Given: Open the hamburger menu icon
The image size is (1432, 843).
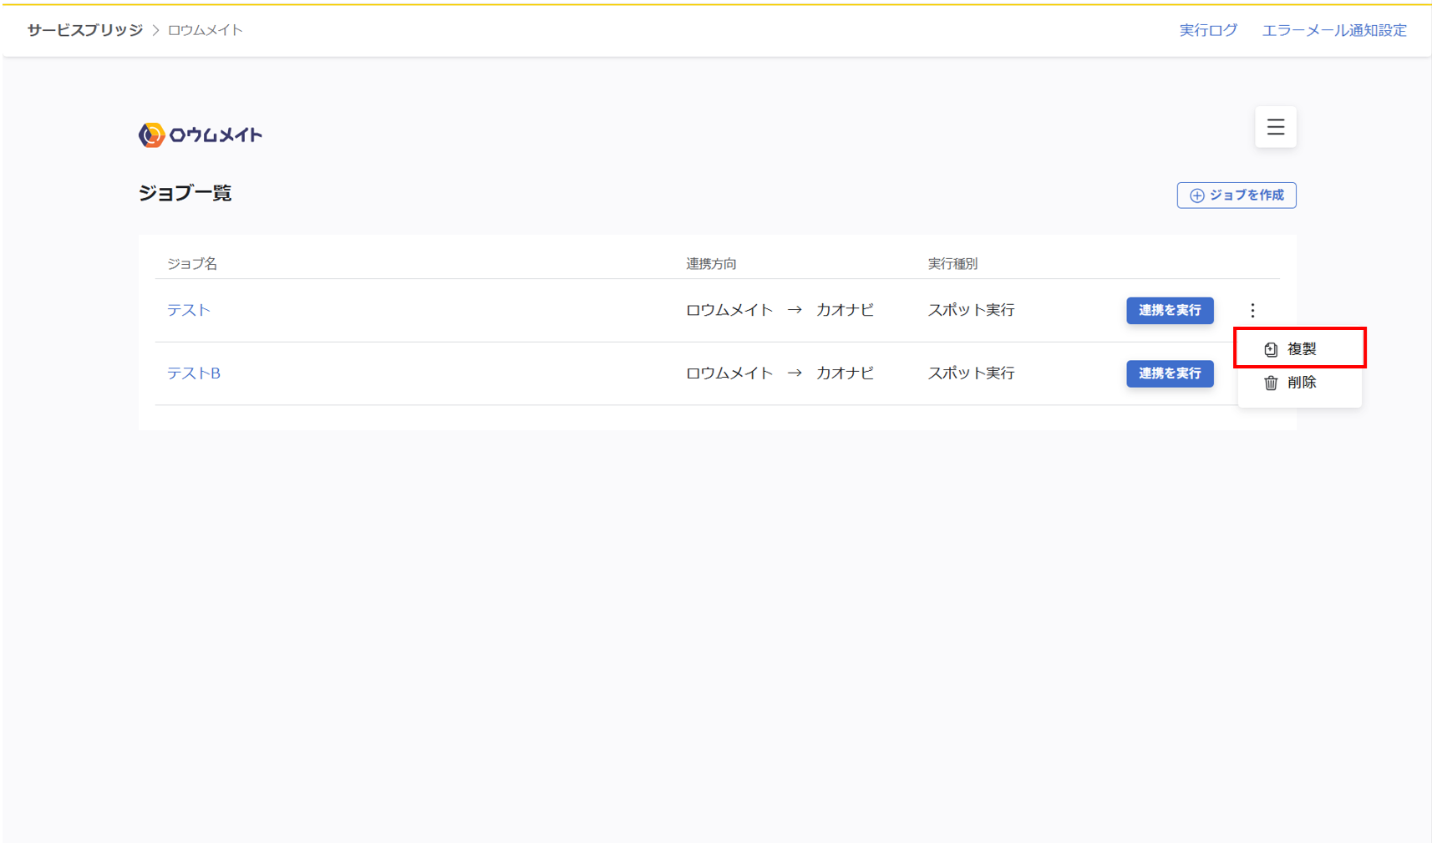Looking at the screenshot, I should [x=1275, y=127].
